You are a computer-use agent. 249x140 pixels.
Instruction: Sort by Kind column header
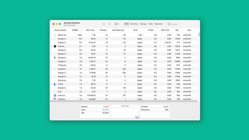pos(135,30)
